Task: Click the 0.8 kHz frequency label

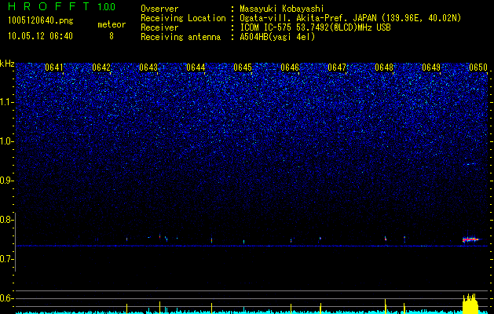Action: pos(5,220)
